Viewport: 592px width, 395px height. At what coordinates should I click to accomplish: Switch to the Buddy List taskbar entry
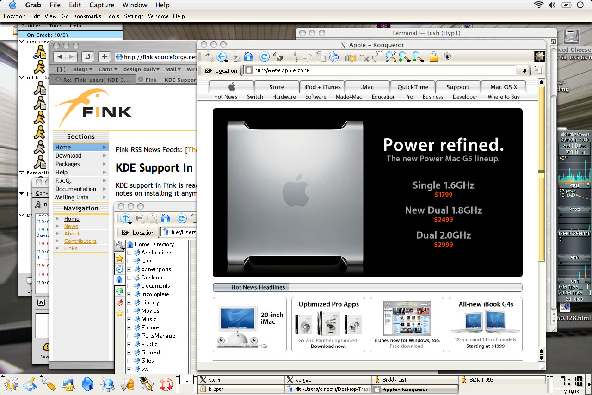coord(416,380)
